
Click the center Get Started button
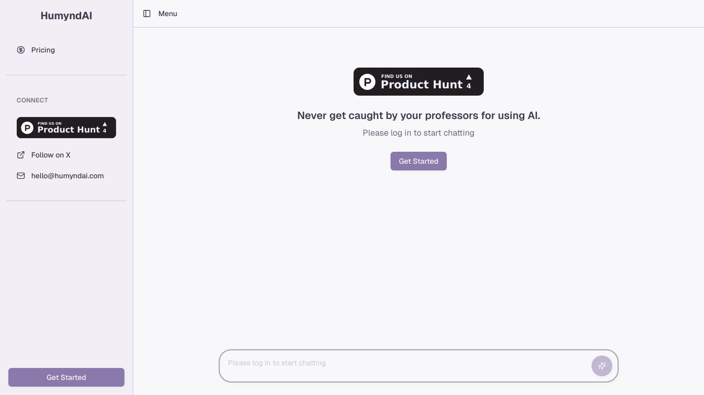coord(418,161)
